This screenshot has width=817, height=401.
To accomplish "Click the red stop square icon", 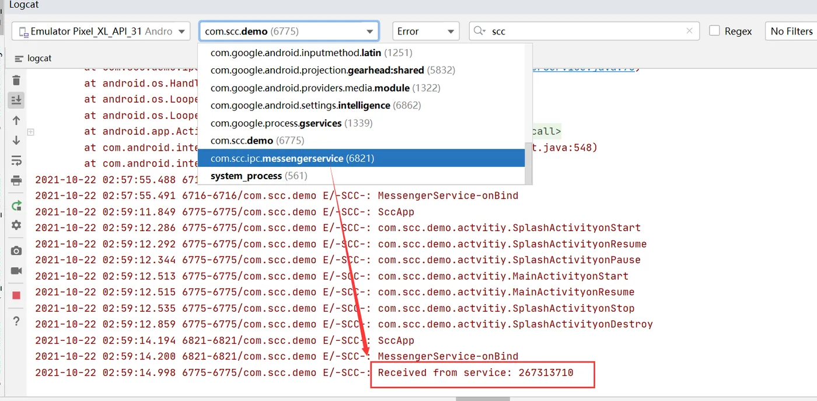I will coord(16,295).
